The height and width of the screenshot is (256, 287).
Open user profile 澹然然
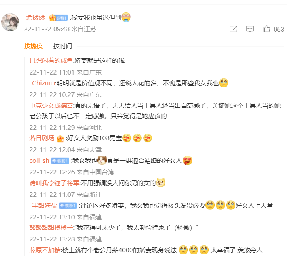tap(35, 18)
